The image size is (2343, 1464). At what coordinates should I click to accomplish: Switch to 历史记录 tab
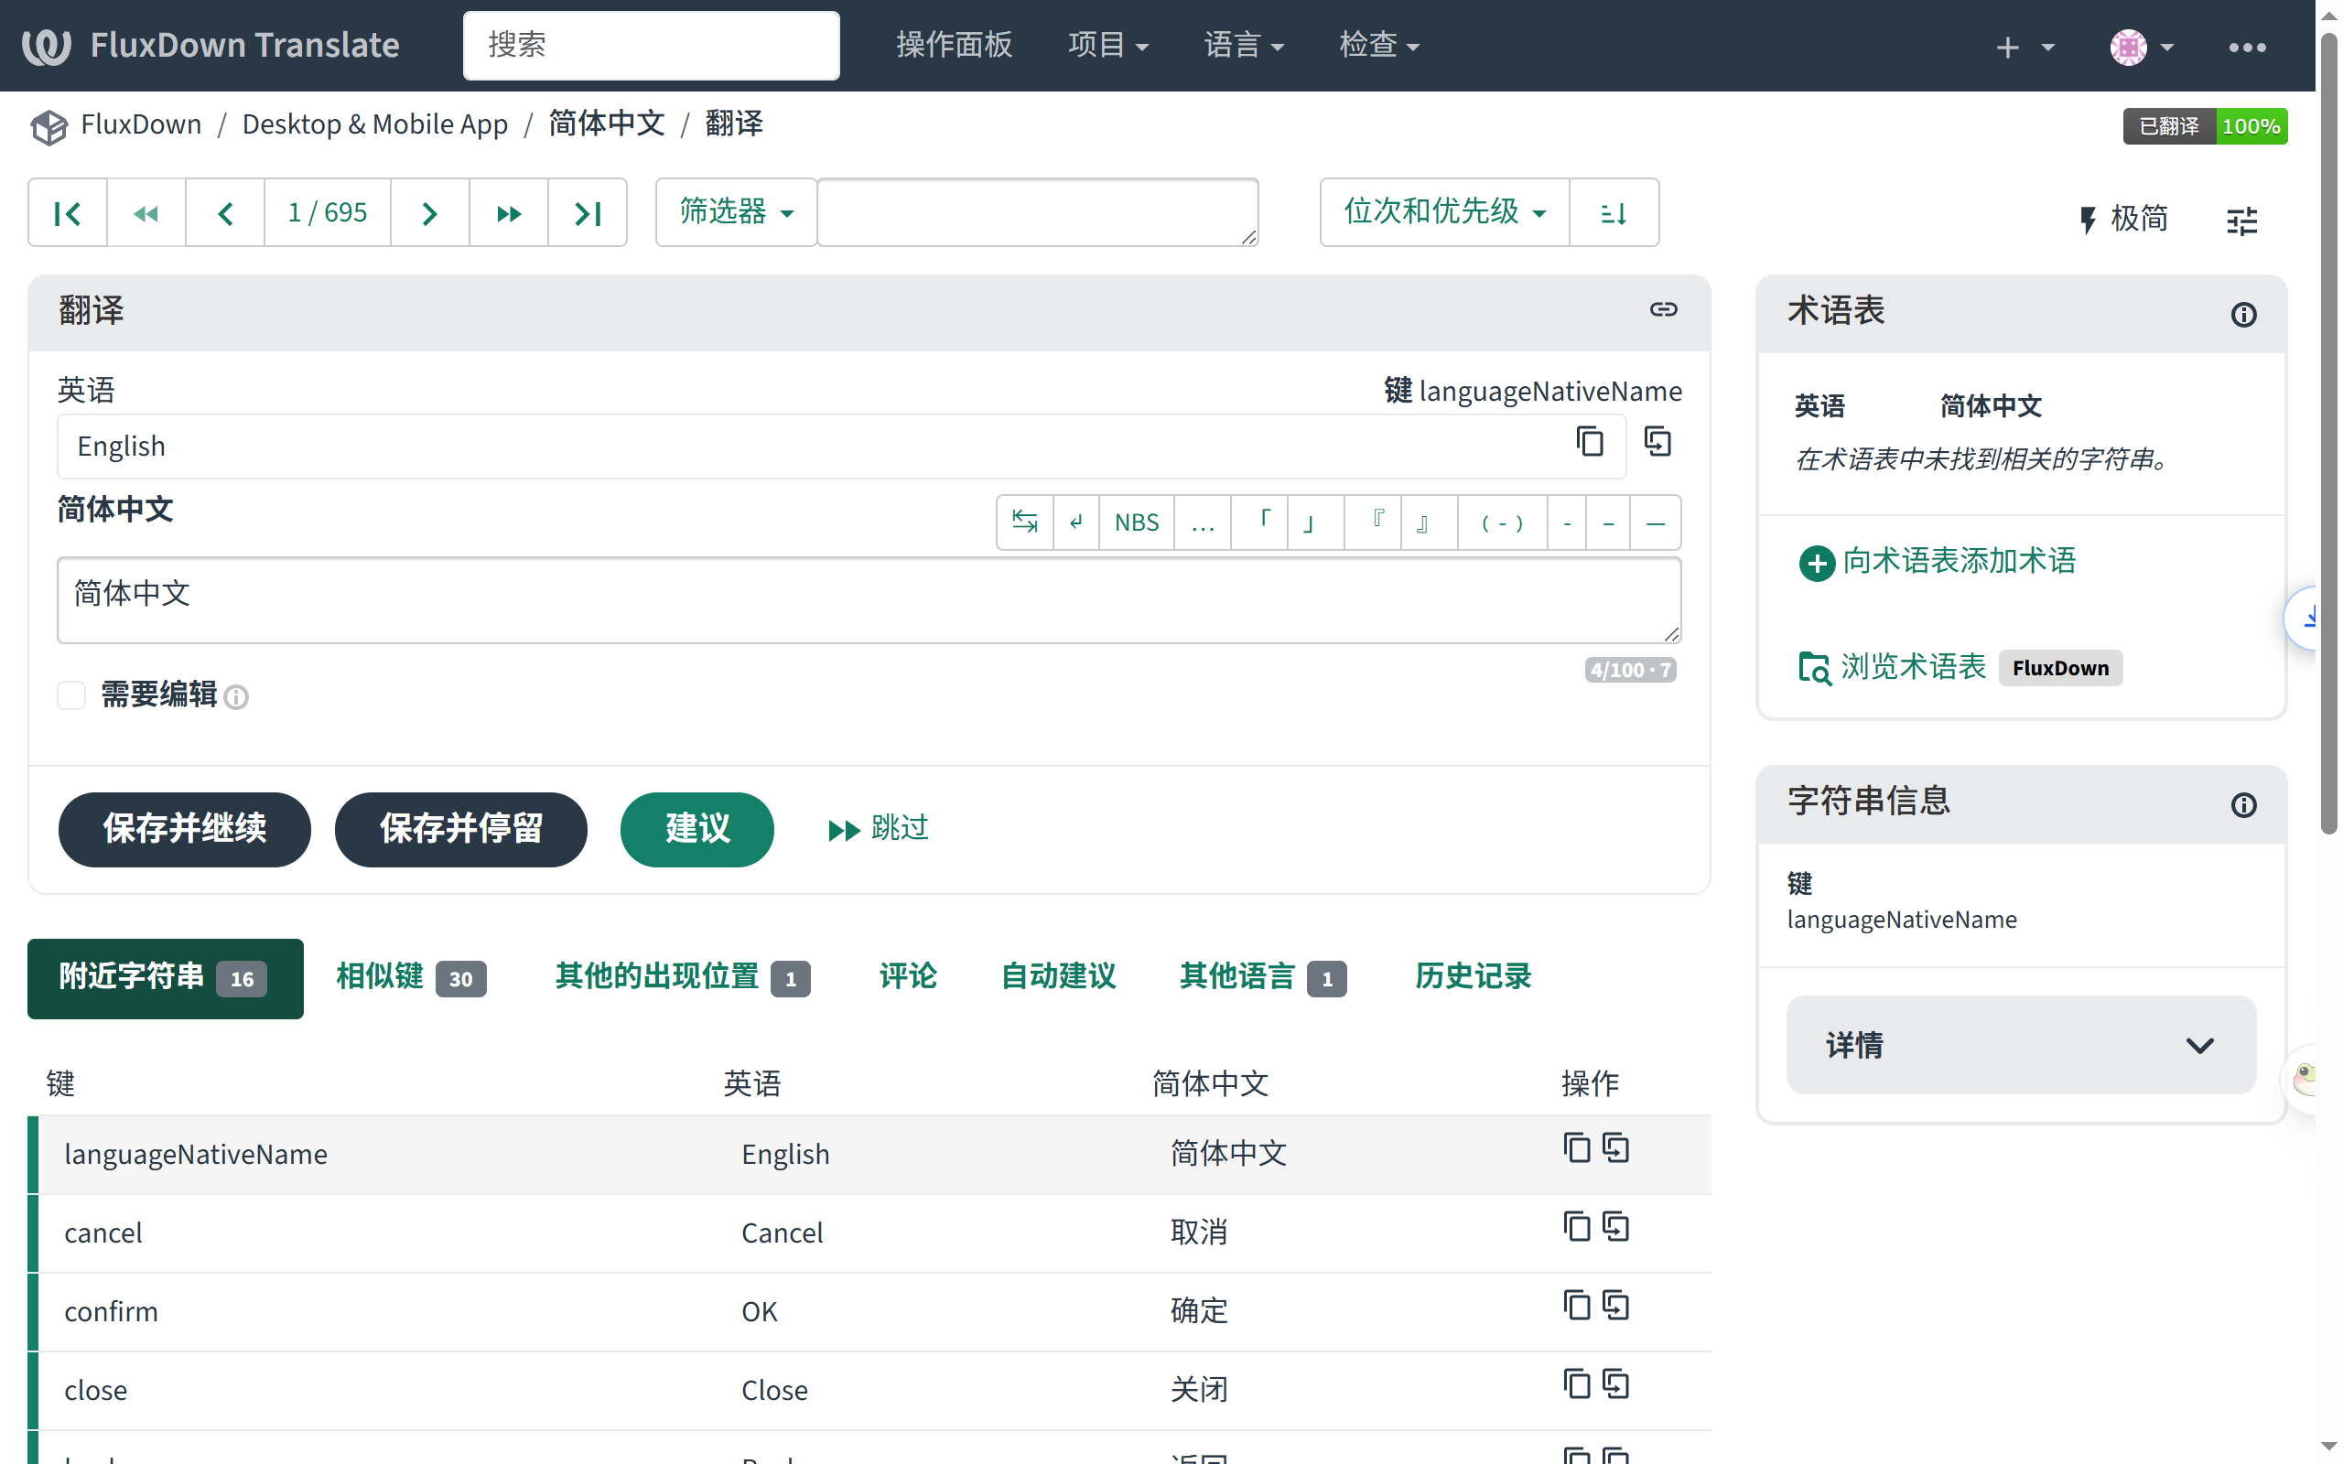(x=1472, y=976)
